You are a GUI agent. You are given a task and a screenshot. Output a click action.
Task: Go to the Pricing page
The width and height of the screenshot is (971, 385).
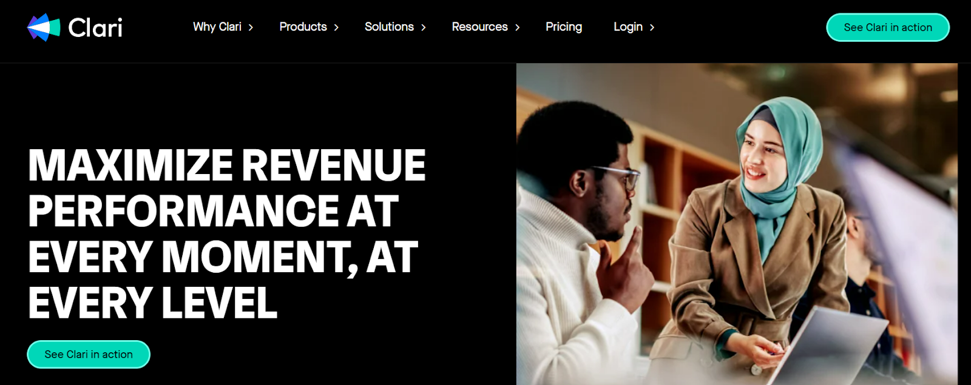coord(564,27)
